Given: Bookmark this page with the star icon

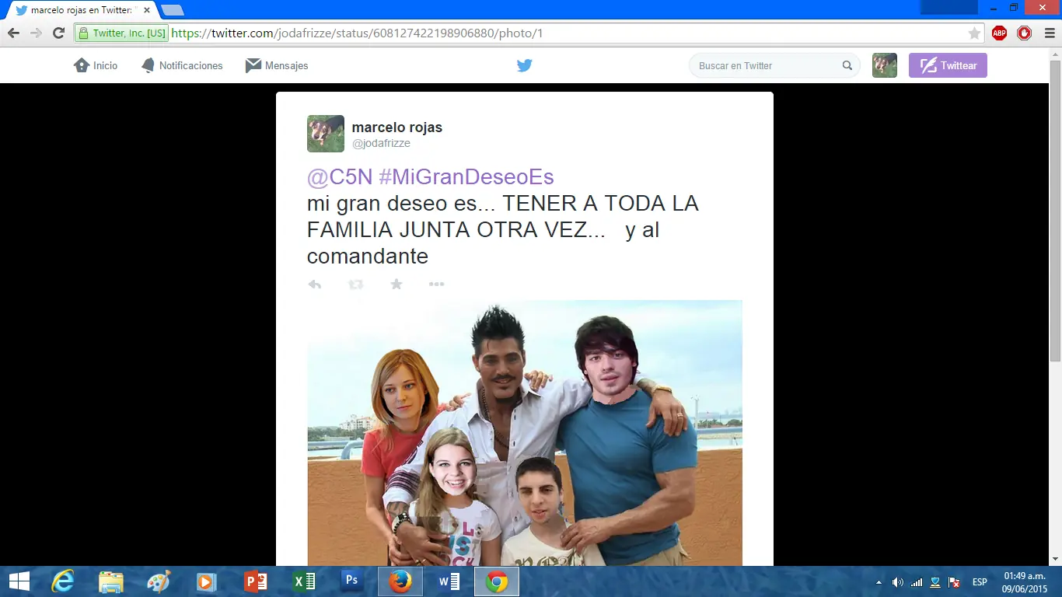Looking at the screenshot, I should click(974, 33).
